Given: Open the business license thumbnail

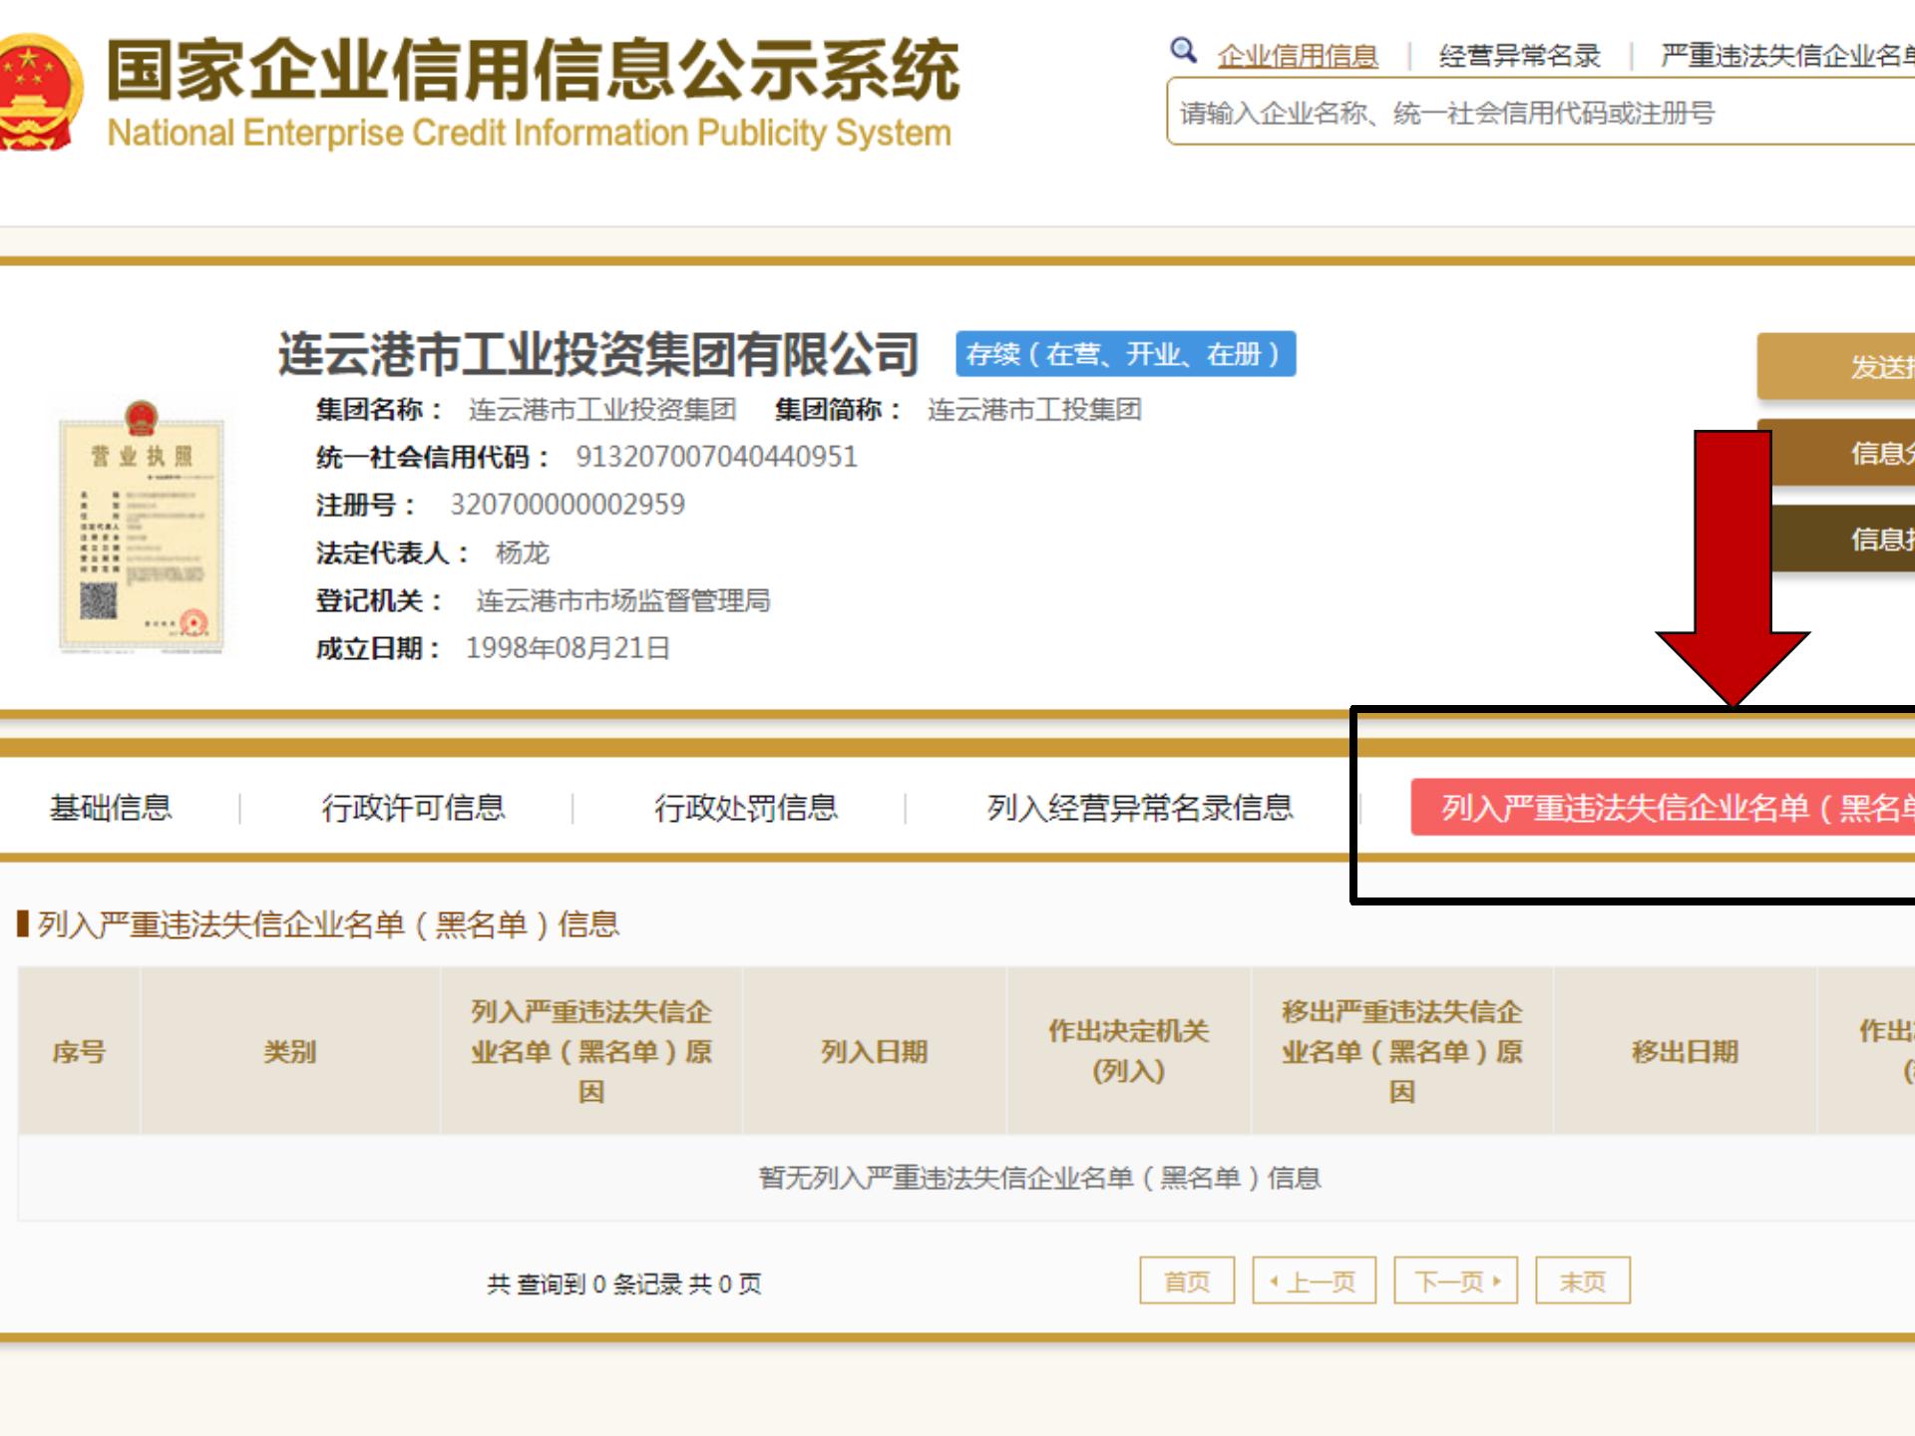Looking at the screenshot, I should point(142,526).
